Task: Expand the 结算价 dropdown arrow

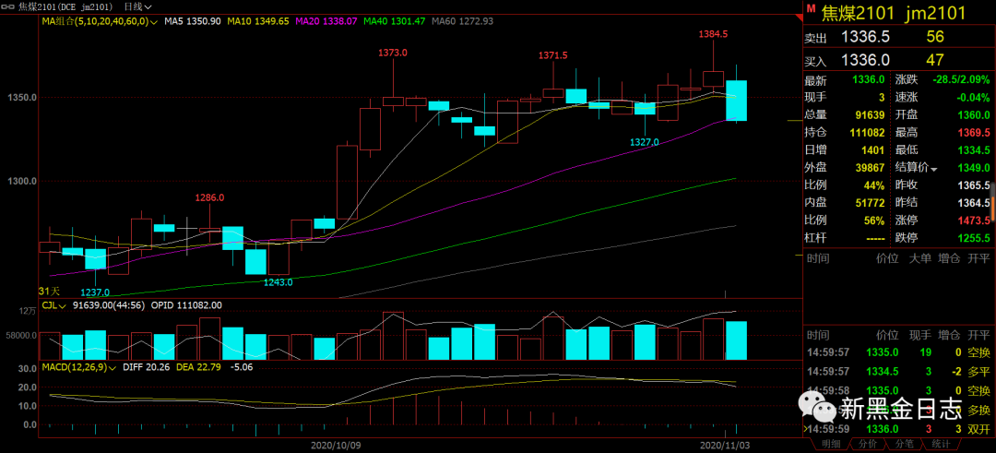Action: [933, 169]
